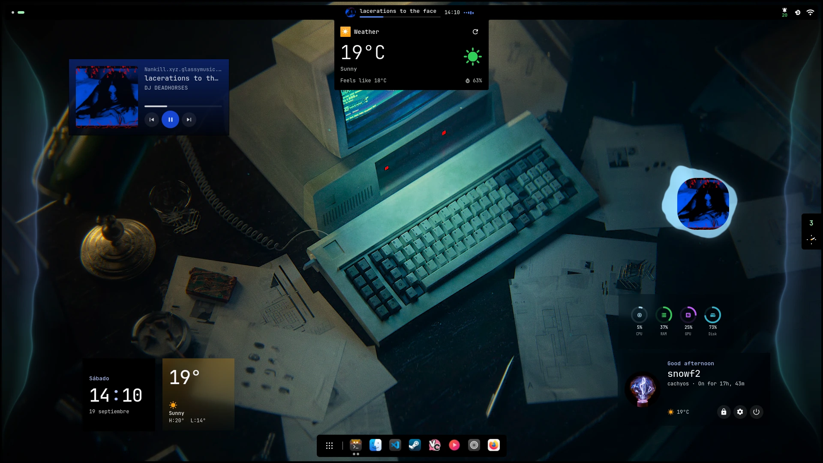Launch the Kitty terminal from the dock
Image resolution: width=823 pixels, height=463 pixels.
[x=356, y=445]
